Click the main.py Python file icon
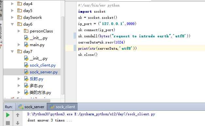Screen dimensions: 205x126 (x=26, y=45)
